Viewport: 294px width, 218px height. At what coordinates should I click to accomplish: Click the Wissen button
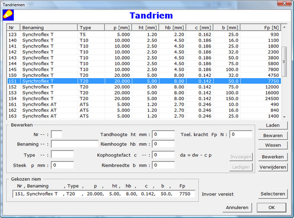pyautogui.click(x=273, y=145)
